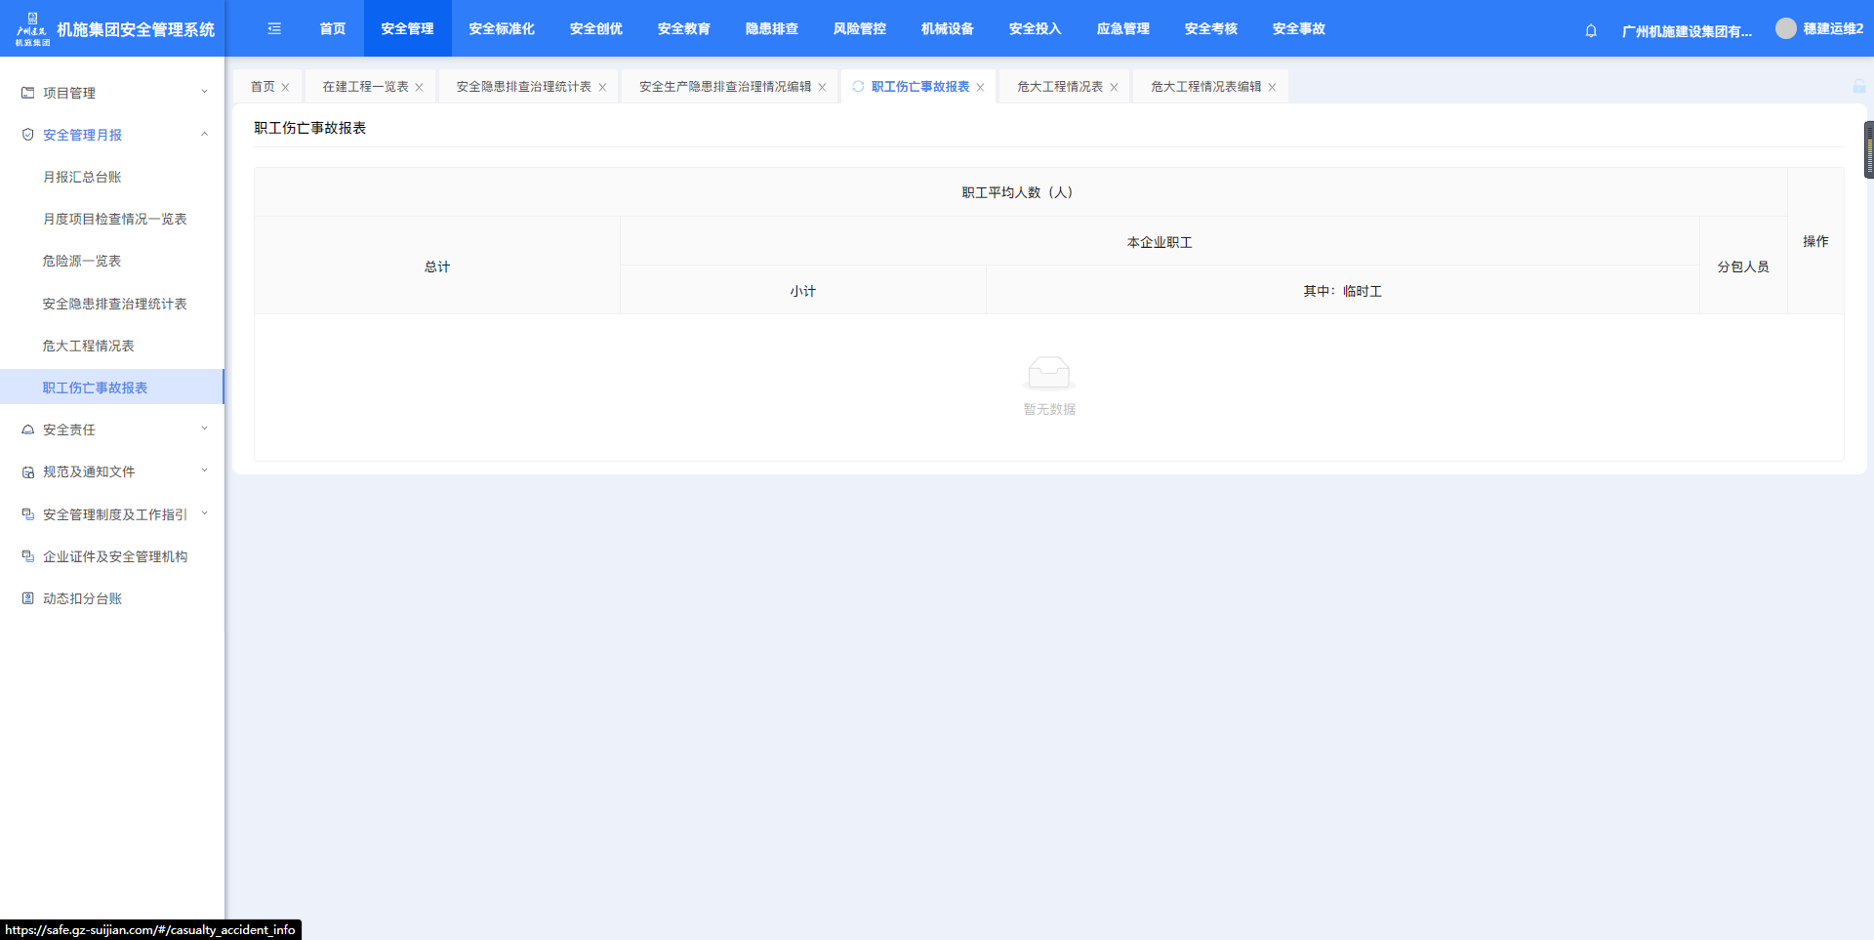Expand the 项目管理 sidebar menu
The height and width of the screenshot is (940, 1874).
(112, 93)
